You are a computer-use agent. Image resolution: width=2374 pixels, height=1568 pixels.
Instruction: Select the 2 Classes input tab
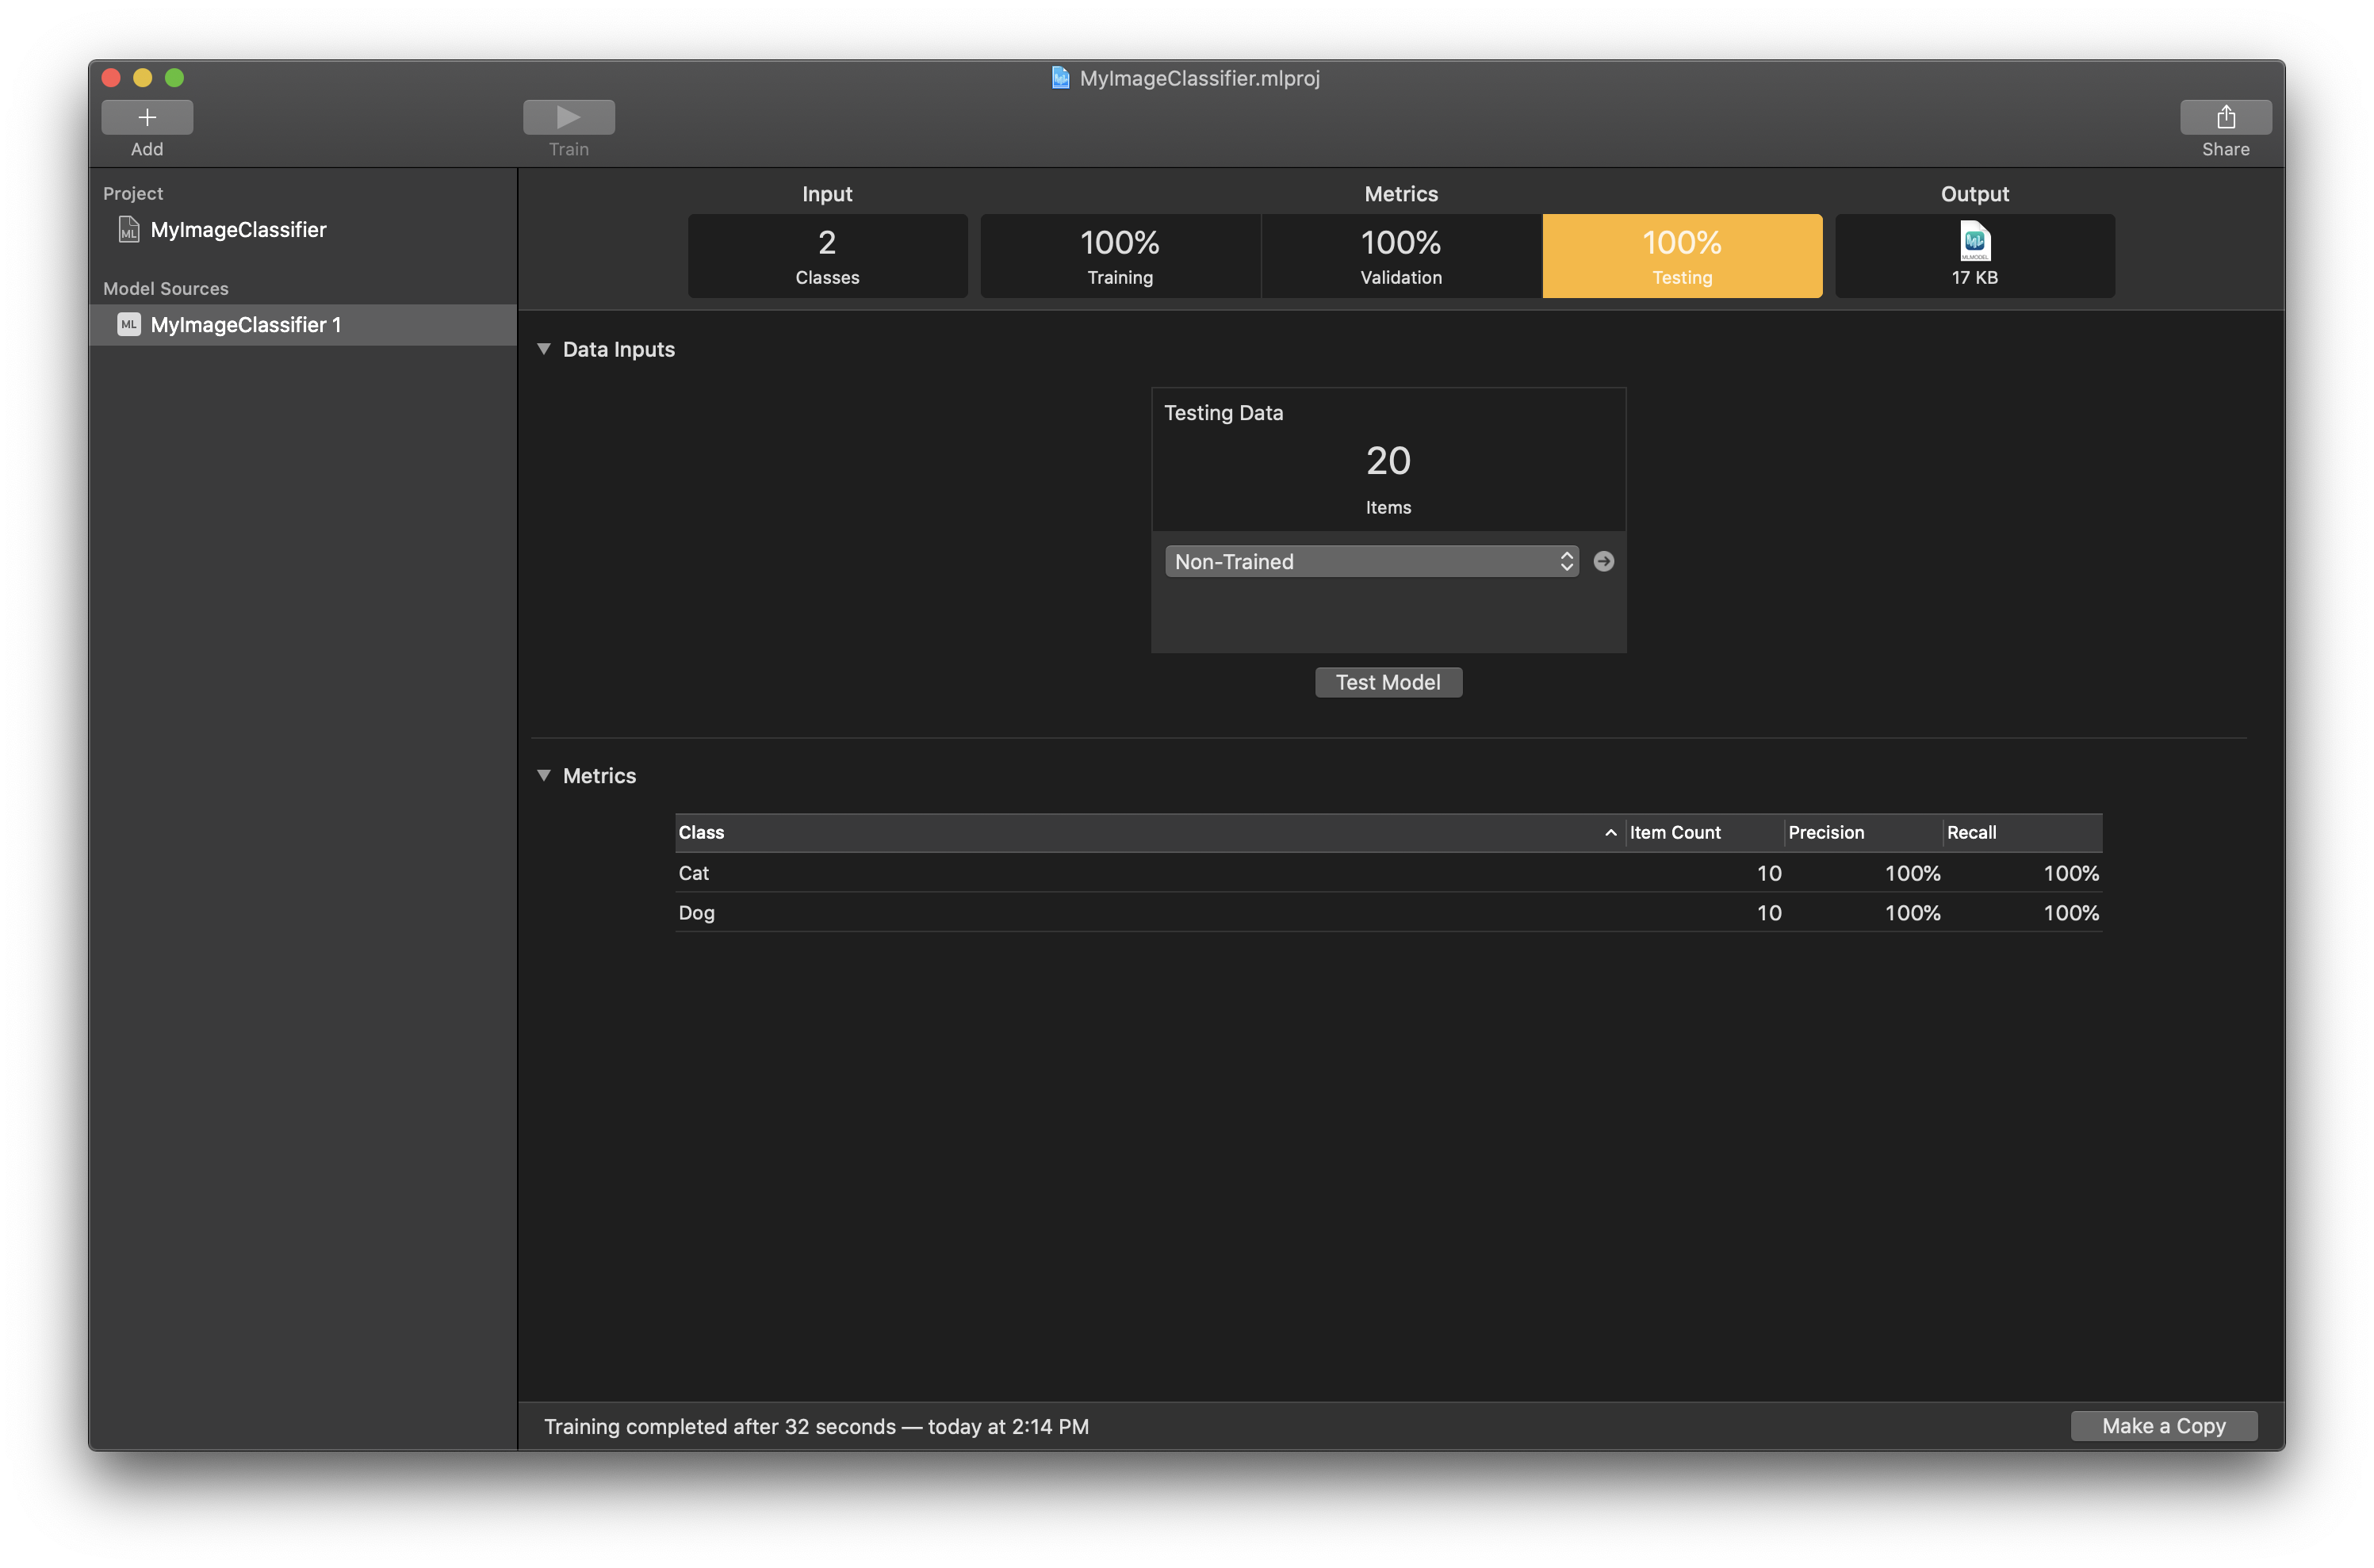(x=827, y=256)
